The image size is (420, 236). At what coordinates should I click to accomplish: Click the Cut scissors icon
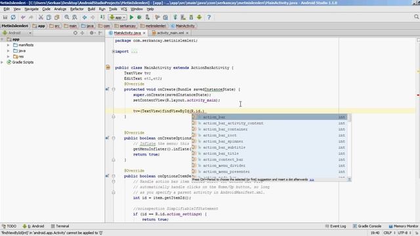[x=41, y=18]
